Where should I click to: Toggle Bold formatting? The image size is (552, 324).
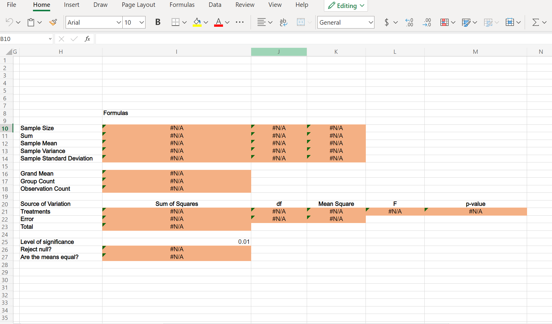pyautogui.click(x=158, y=22)
